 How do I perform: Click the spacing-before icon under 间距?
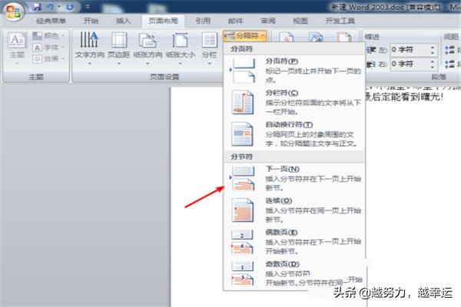(449, 50)
